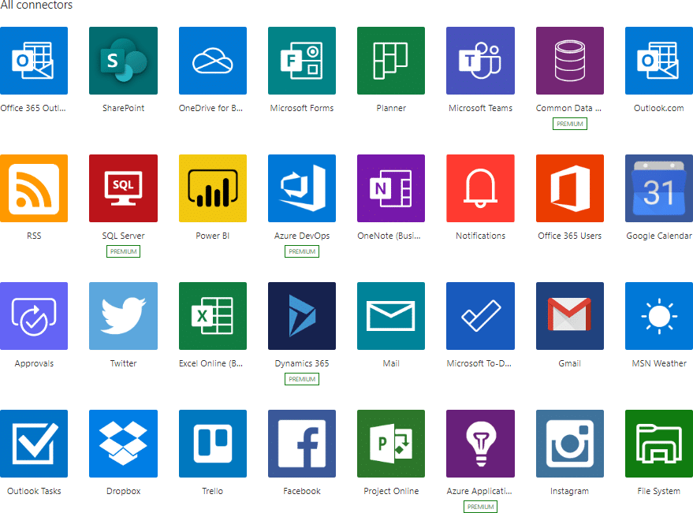Screen dimensions: 693x513
Task: Click the "Instagram" text label
Action: (x=570, y=491)
